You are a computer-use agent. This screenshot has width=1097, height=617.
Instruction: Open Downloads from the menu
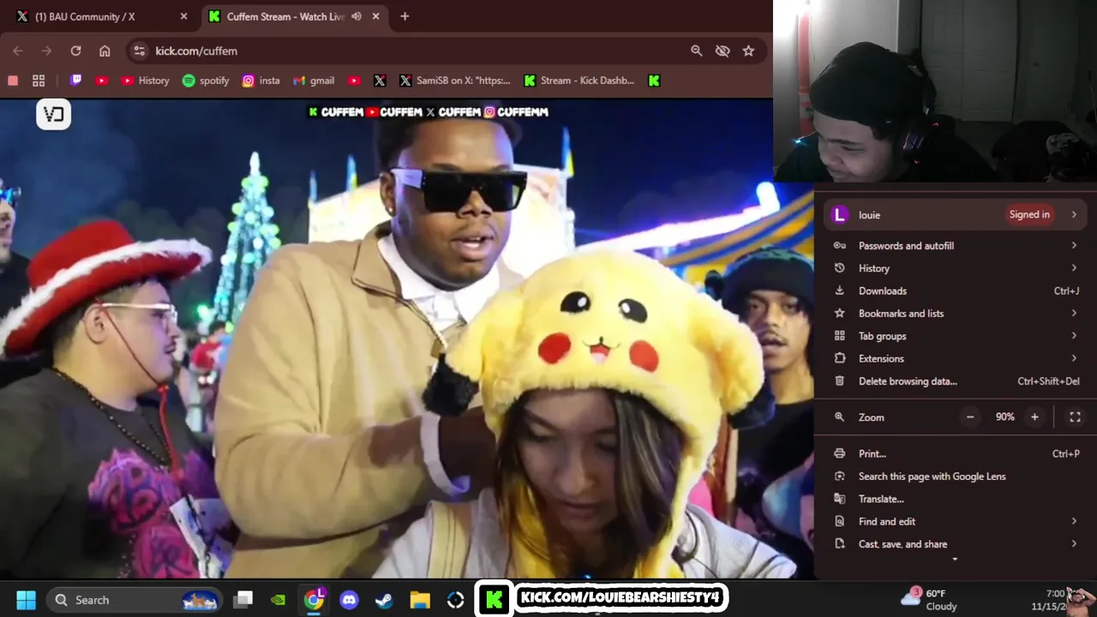point(955,291)
